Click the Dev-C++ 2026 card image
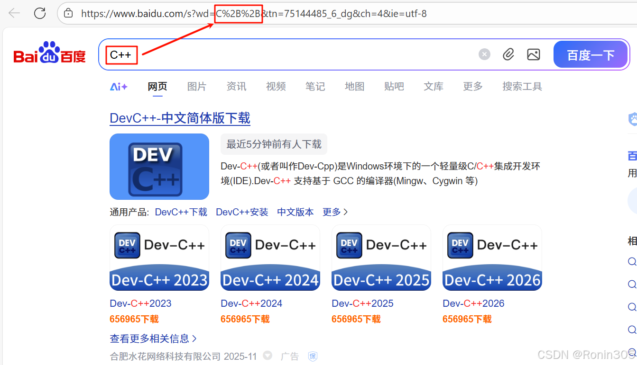The width and height of the screenshot is (637, 365). [x=492, y=258]
